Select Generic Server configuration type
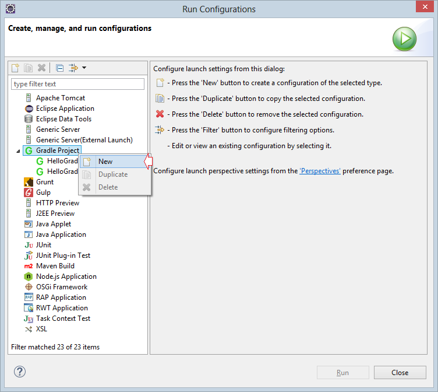The height and width of the screenshot is (392, 438). [58, 129]
